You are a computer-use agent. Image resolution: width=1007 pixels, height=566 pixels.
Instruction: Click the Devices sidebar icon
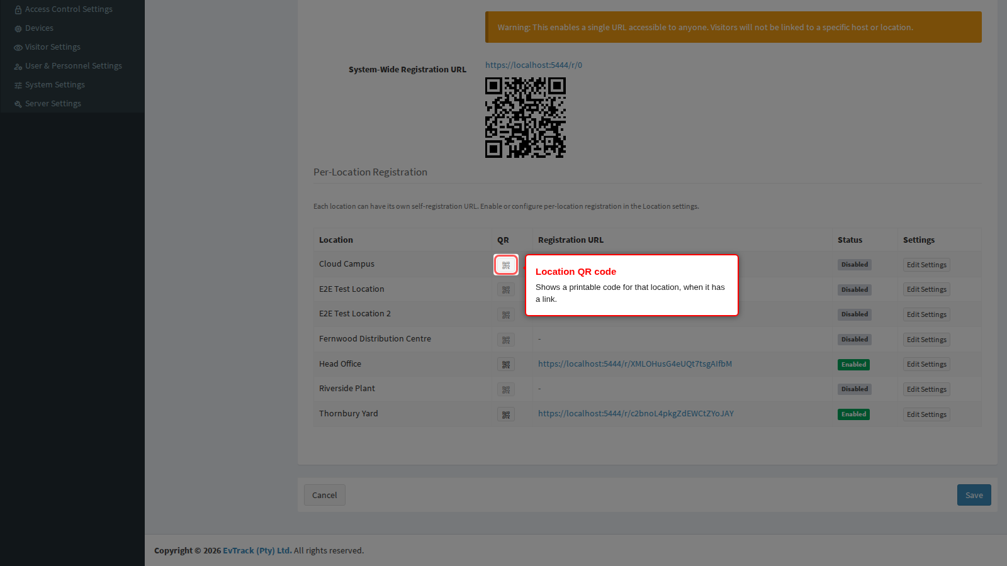pos(18,29)
